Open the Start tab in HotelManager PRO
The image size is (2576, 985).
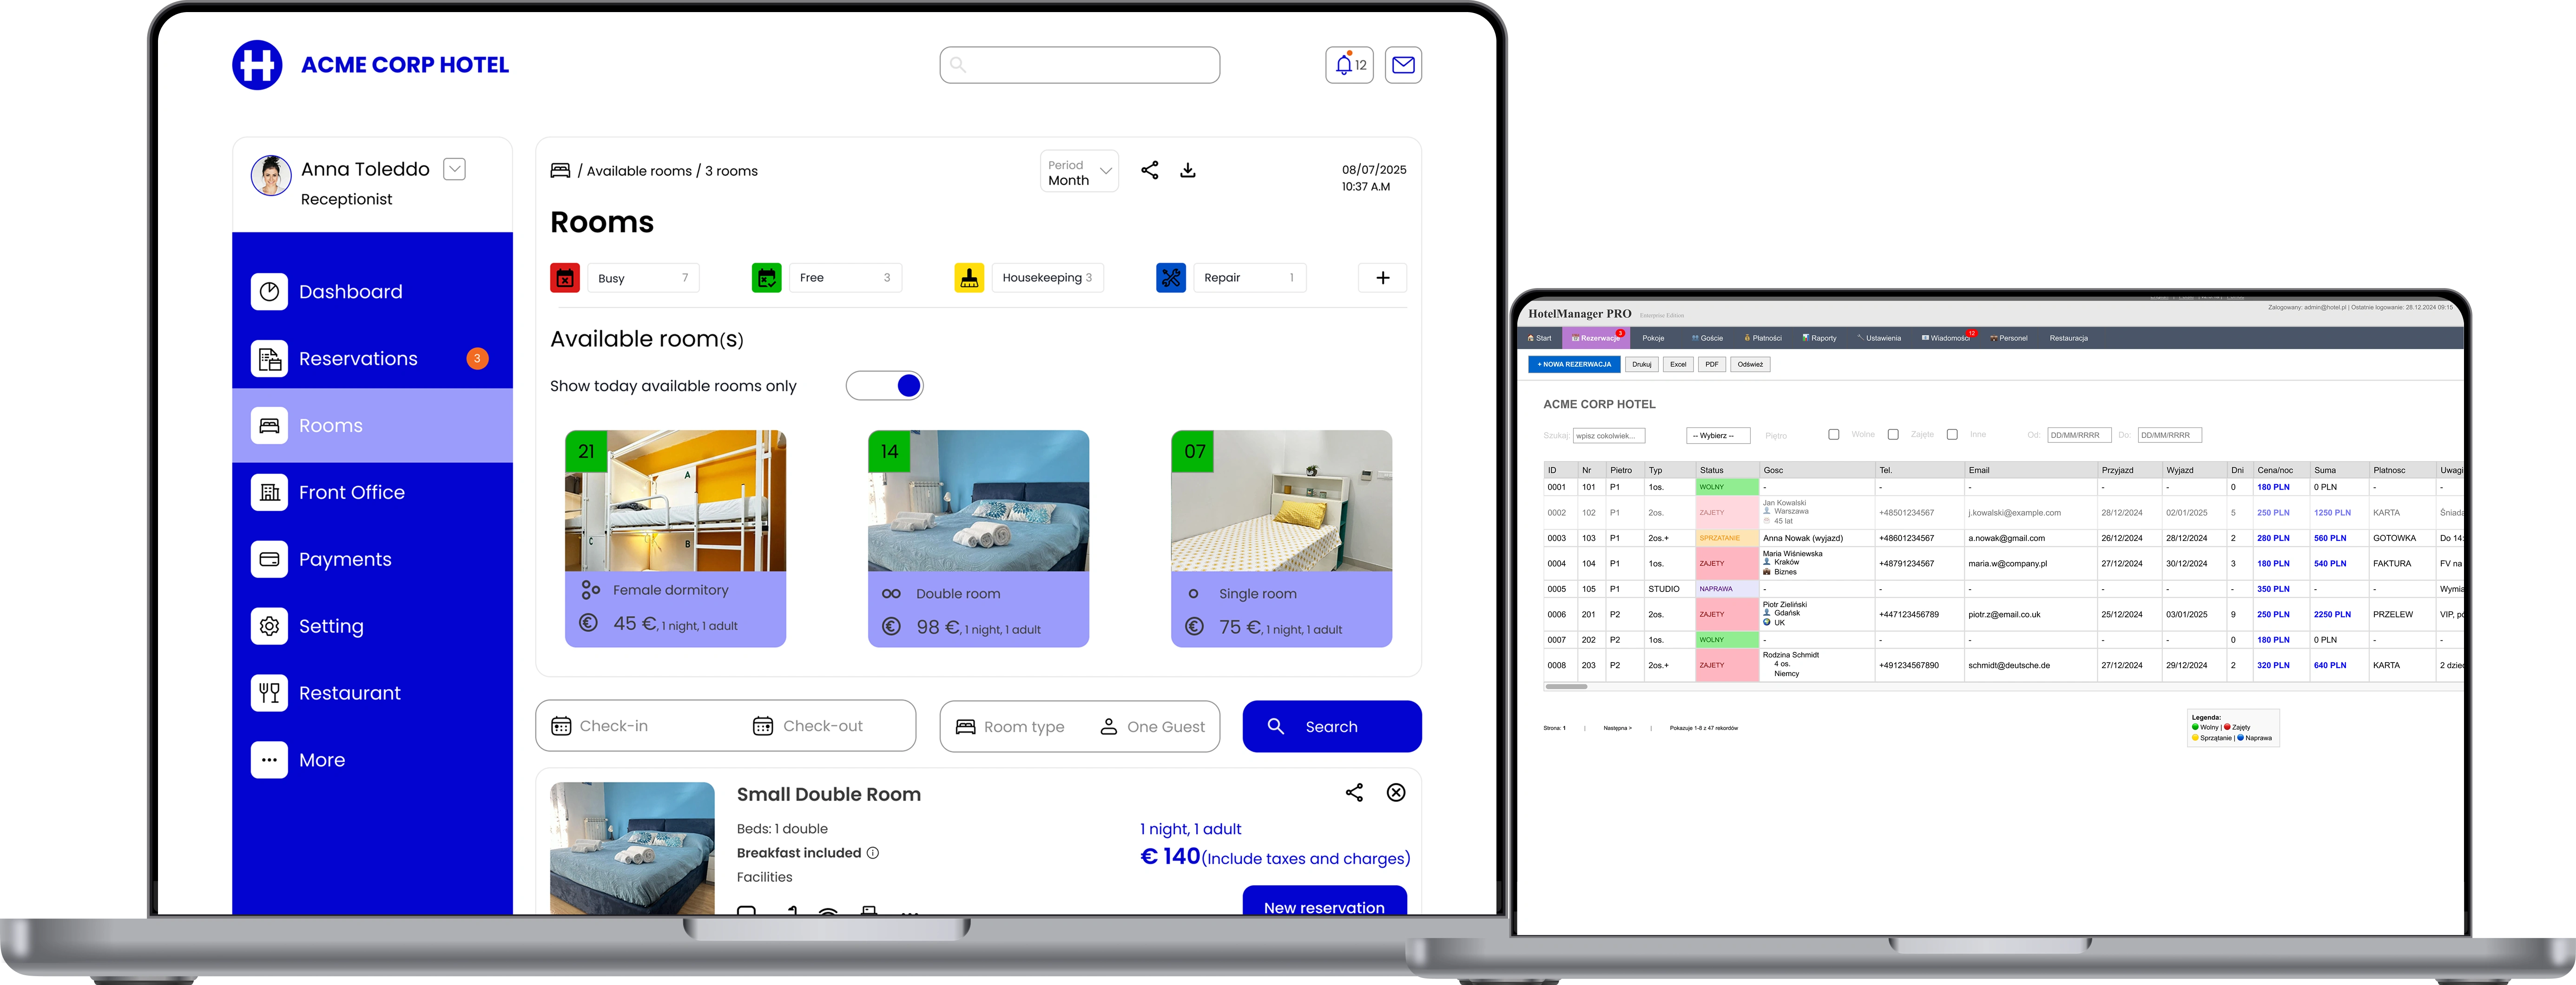tap(1540, 338)
